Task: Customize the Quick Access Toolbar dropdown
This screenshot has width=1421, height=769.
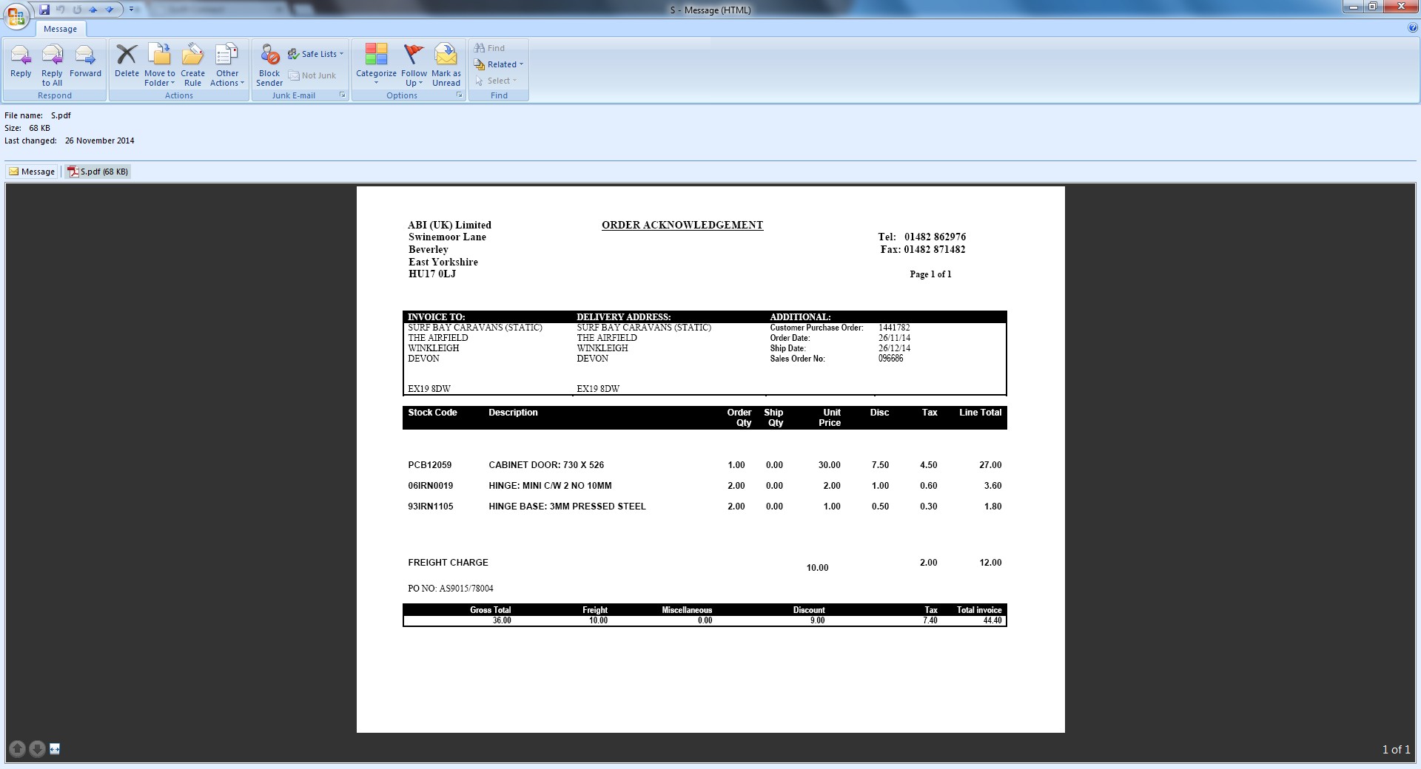Action: [x=132, y=10]
